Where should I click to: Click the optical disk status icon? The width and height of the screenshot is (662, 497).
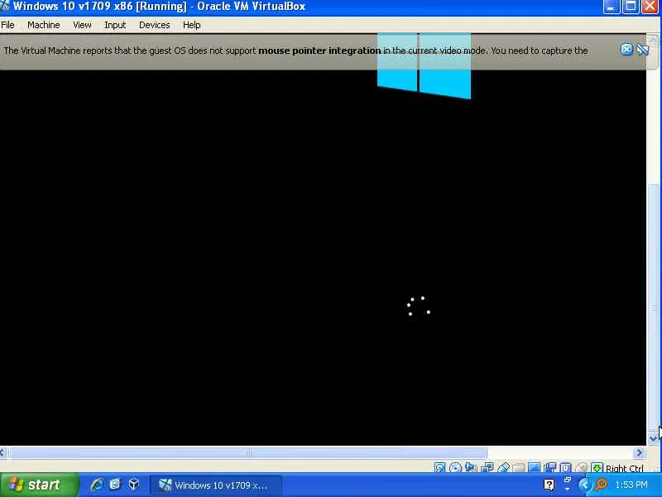(455, 467)
